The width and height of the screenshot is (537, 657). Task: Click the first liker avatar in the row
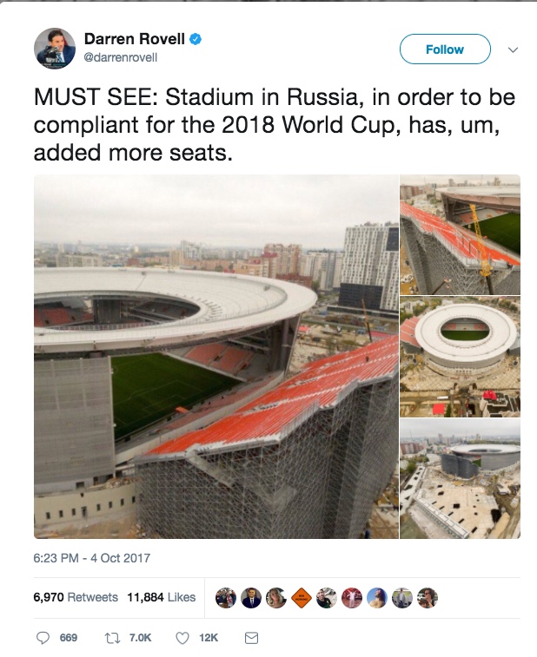[225, 598]
